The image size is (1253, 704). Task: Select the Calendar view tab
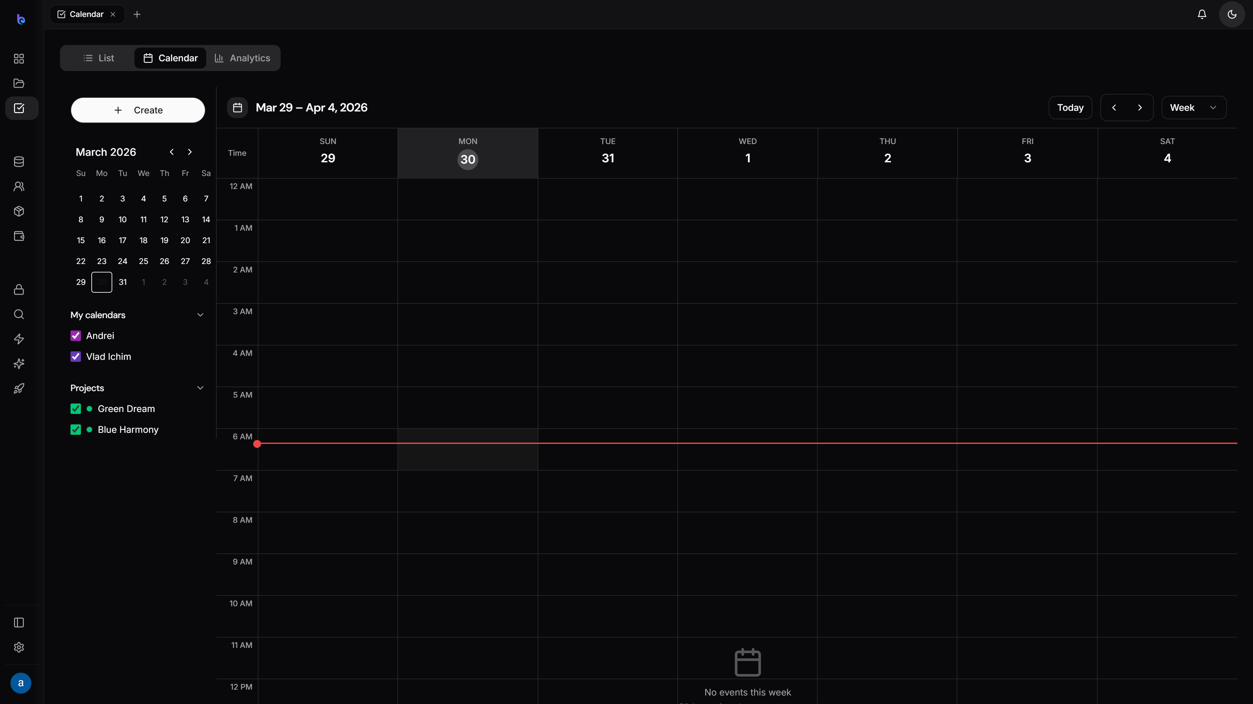[170, 58]
